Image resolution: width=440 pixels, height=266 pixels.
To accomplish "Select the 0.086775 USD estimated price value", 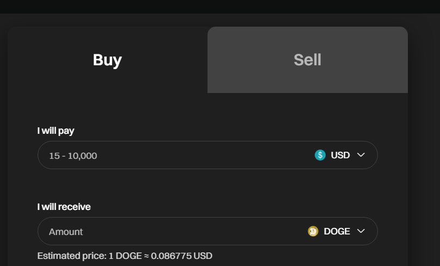I will coord(181,256).
